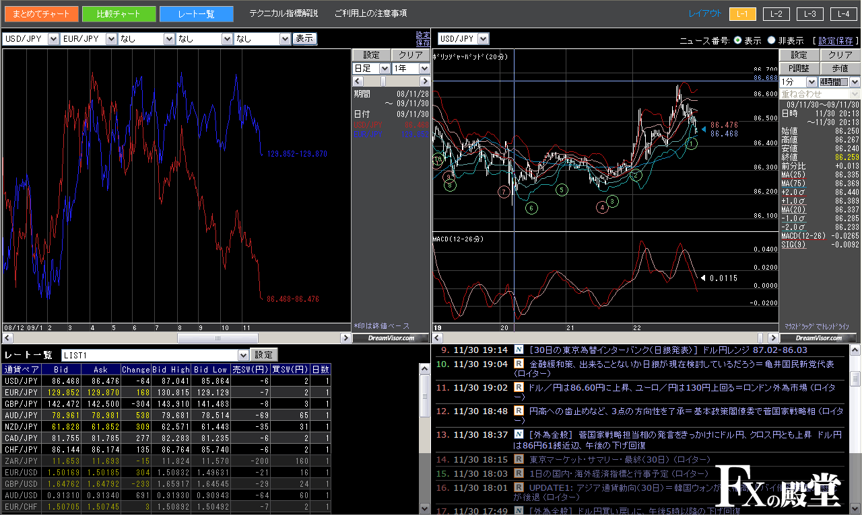This screenshot has width=862, height=515.
Task: Click news marker 6 on the chart
Action: click(x=532, y=208)
